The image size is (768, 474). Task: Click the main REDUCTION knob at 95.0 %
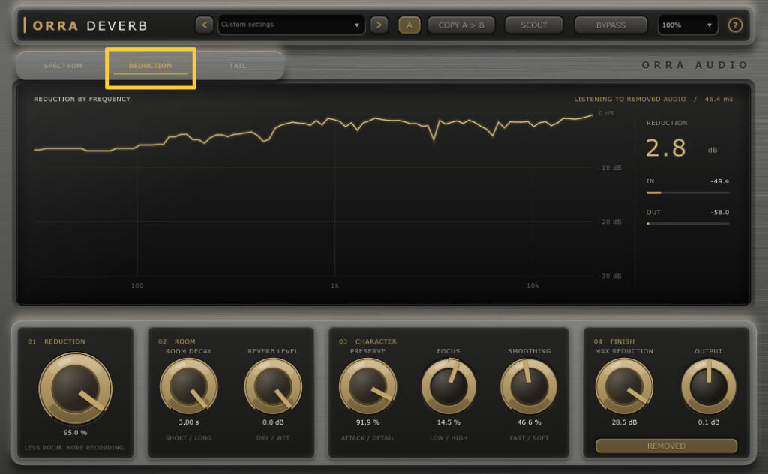(76, 389)
